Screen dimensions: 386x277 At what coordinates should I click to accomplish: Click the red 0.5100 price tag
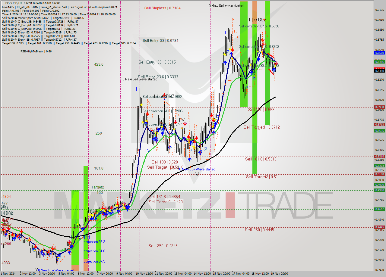click(x=379, y=174)
